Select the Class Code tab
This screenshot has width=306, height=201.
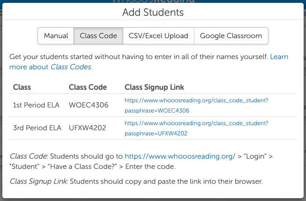coord(98,36)
